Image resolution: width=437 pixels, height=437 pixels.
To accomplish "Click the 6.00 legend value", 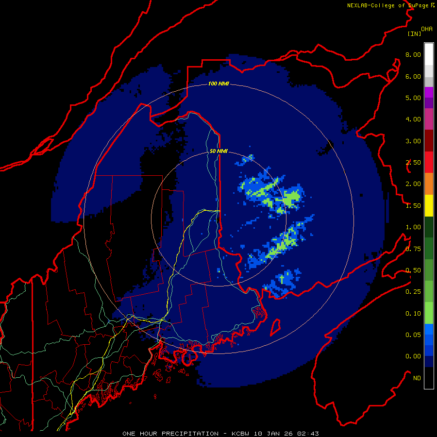I will pyautogui.click(x=413, y=76).
